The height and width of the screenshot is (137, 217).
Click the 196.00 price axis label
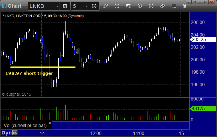pos(198,84)
